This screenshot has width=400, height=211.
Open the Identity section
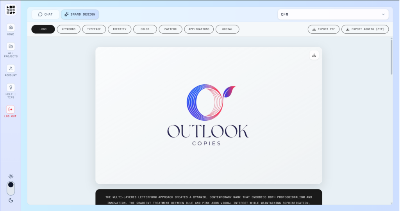120,29
